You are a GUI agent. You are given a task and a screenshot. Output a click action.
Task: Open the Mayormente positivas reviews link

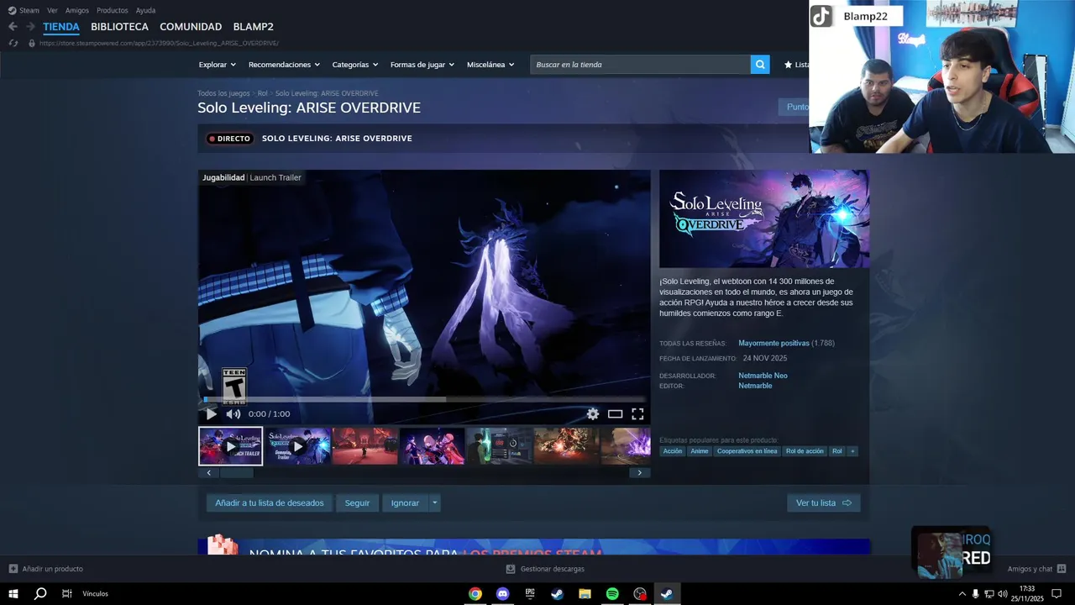click(773, 343)
